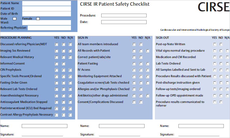The image size is (230, 138).
Task: Focus the Date of Birth field
Action: click(46, 14)
